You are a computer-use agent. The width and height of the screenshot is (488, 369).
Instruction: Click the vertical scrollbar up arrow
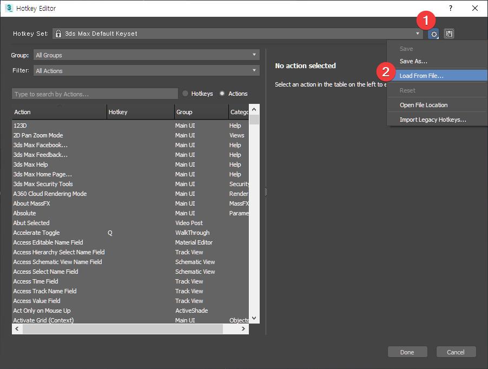click(x=254, y=109)
